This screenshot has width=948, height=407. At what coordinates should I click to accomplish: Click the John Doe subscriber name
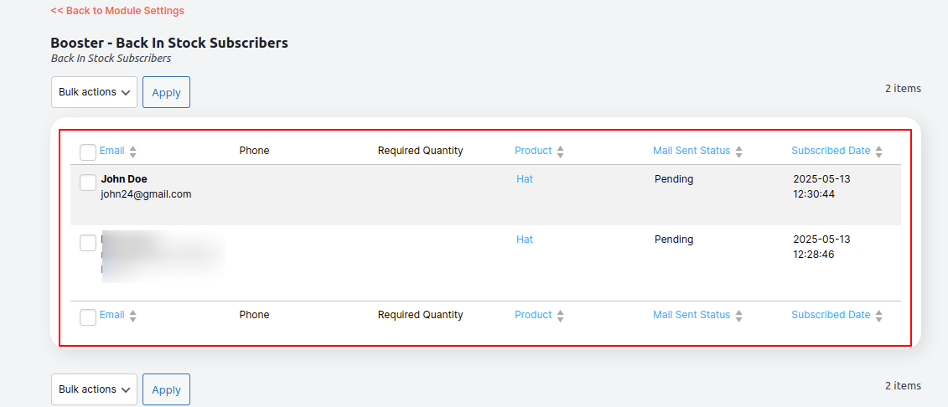(124, 178)
